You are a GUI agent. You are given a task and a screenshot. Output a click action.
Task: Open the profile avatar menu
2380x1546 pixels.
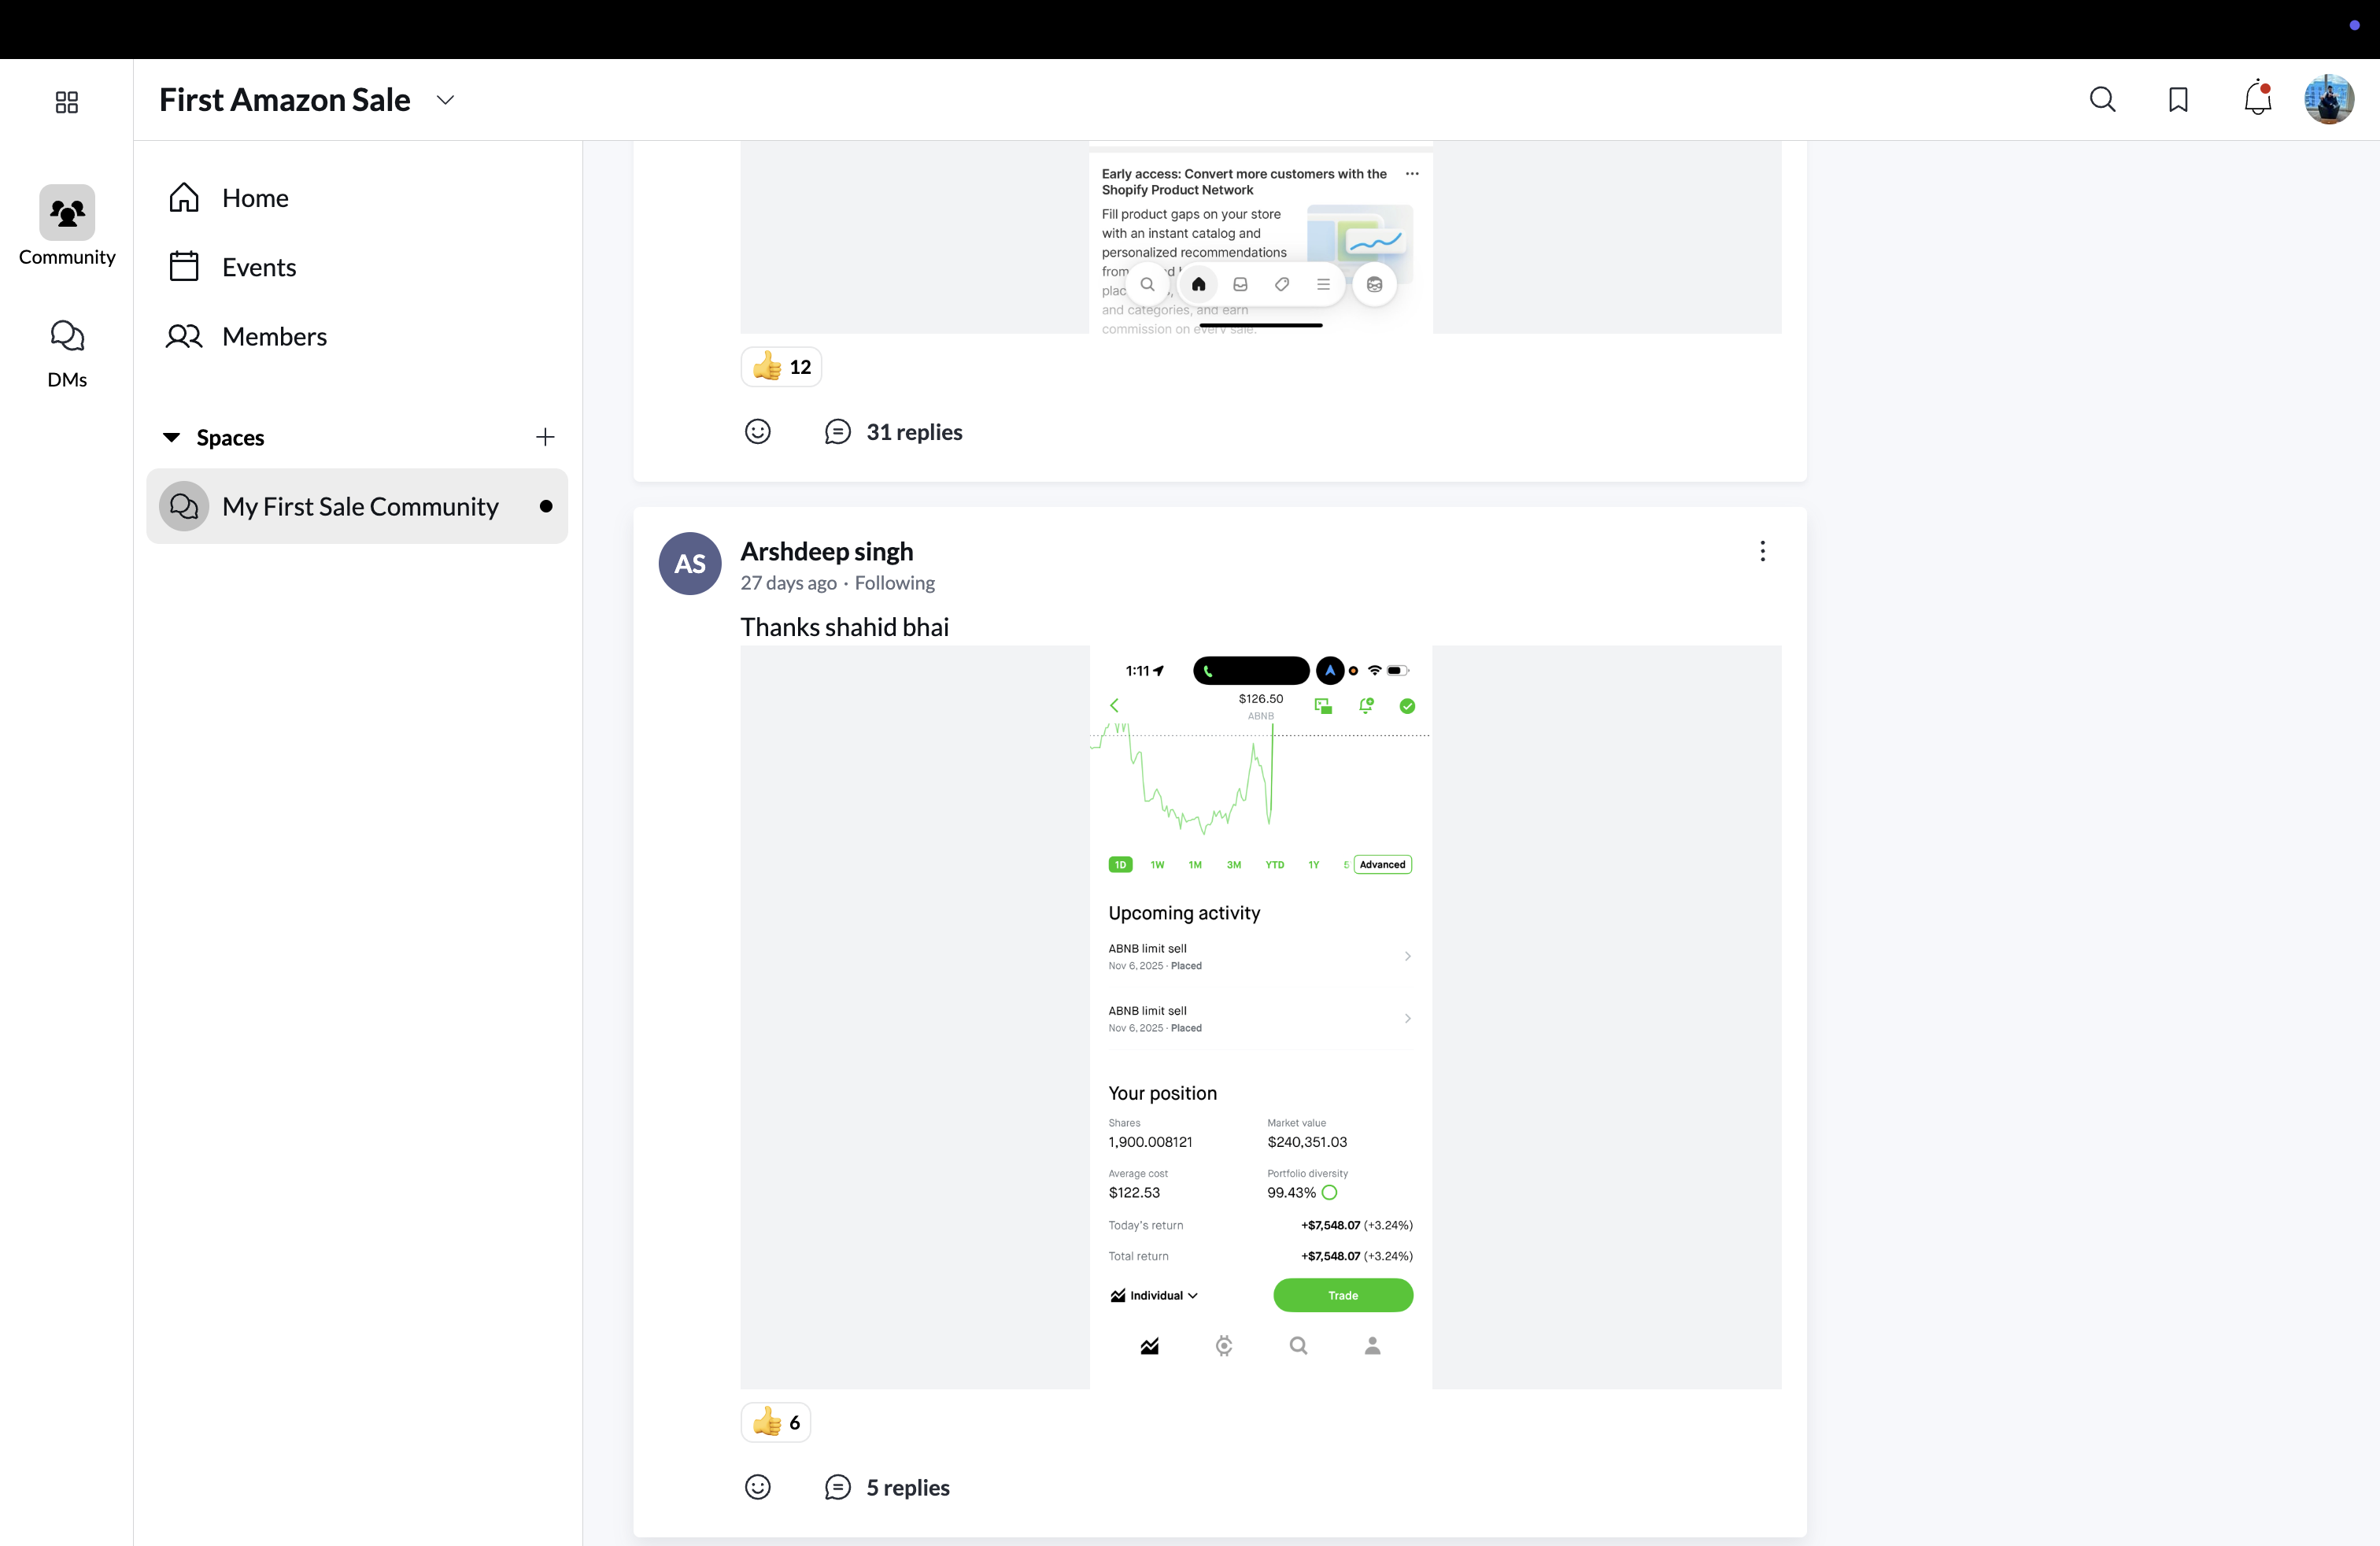(x=2329, y=99)
